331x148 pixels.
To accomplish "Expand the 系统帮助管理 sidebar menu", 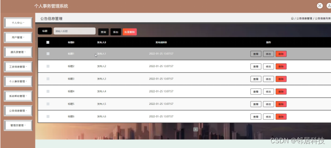I will click(x=18, y=96).
